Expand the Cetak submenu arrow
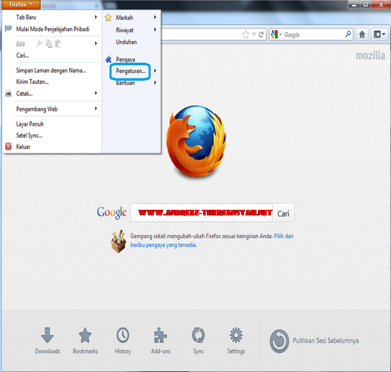Screen dimensions: 391x372 [x=96, y=93]
